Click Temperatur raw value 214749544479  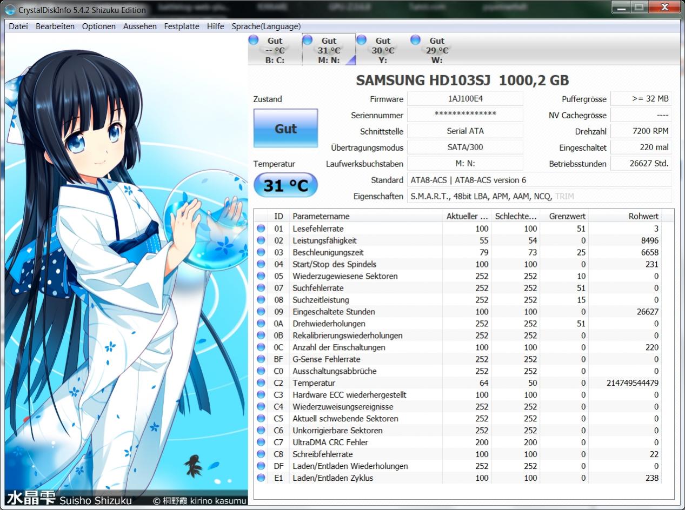point(633,383)
